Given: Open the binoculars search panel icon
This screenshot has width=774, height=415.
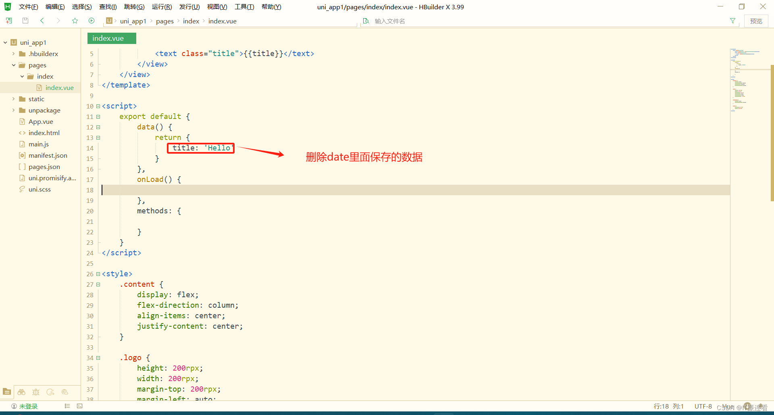Looking at the screenshot, I should point(21,392).
